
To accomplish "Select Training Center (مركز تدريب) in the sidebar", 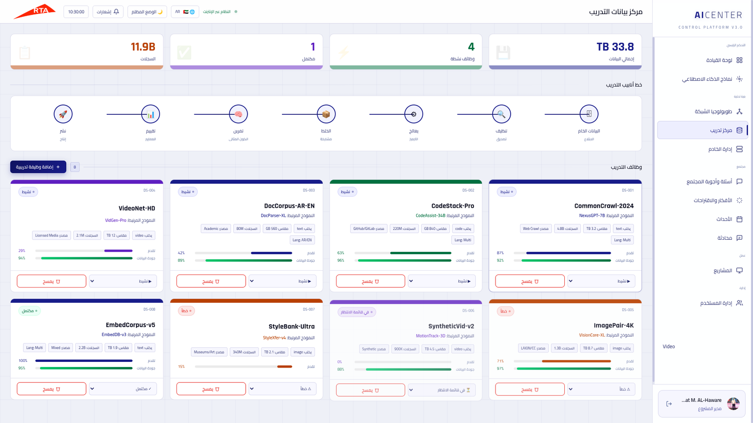I will click(702, 130).
